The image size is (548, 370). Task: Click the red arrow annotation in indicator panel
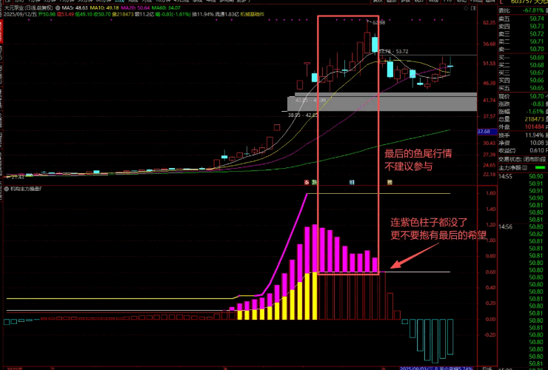tap(406, 259)
